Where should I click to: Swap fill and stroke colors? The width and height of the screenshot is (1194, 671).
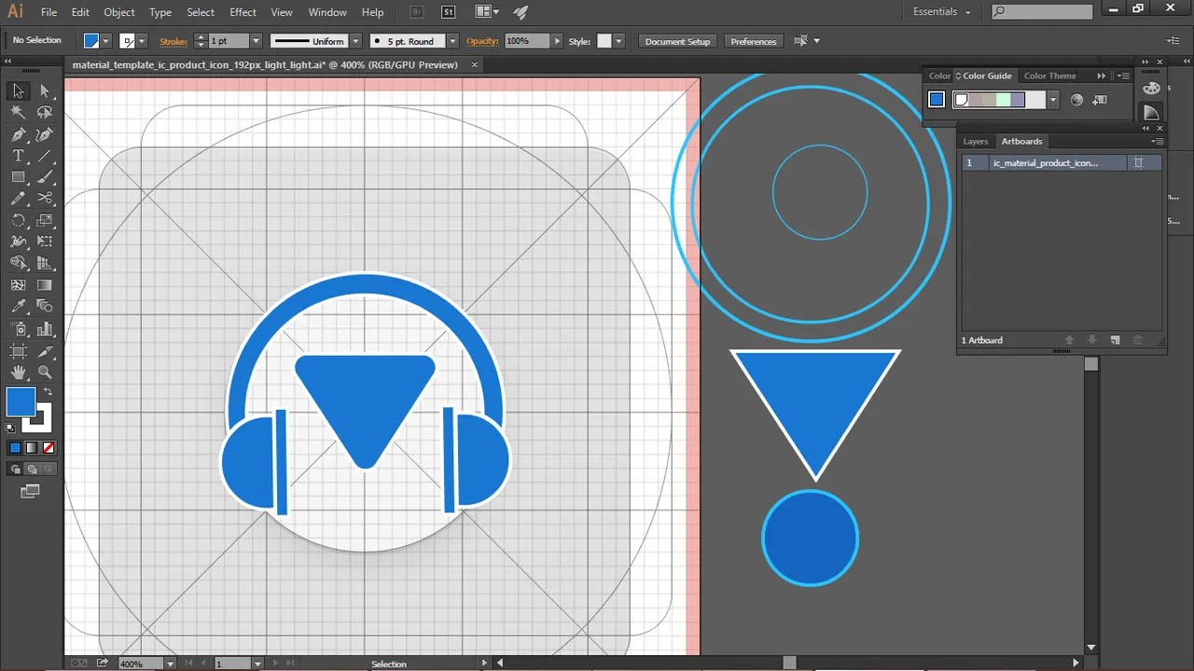tap(48, 391)
